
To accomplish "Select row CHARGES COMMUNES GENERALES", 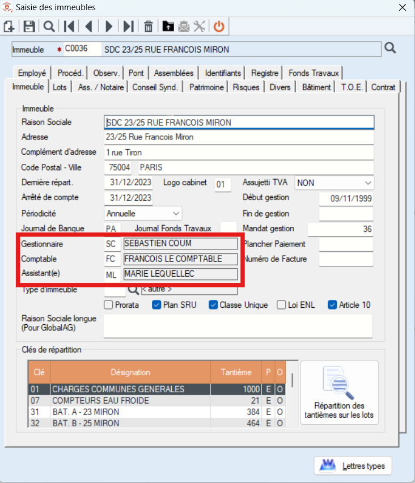I will coord(157,389).
